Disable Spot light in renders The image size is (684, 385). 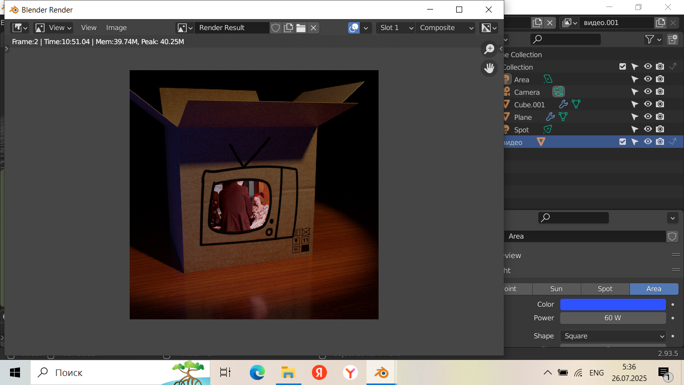[660, 129]
